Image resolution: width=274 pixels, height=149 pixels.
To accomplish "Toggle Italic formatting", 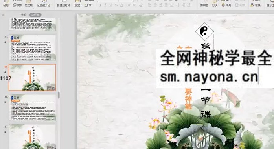I will [x=105, y=5].
